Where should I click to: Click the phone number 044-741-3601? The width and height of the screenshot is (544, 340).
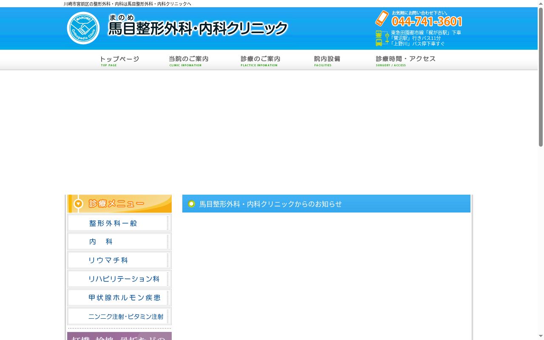click(x=427, y=21)
